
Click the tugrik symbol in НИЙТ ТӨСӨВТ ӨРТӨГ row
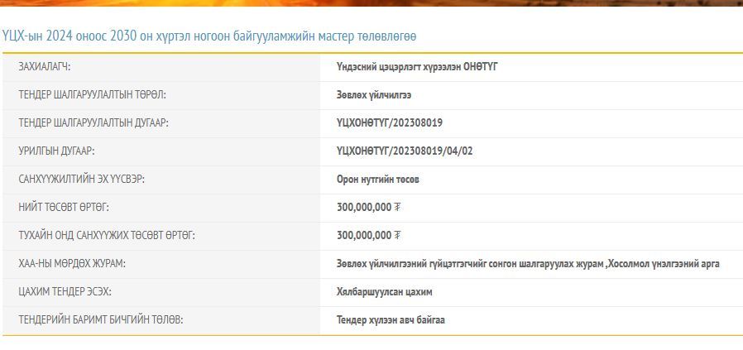pyautogui.click(x=398, y=208)
